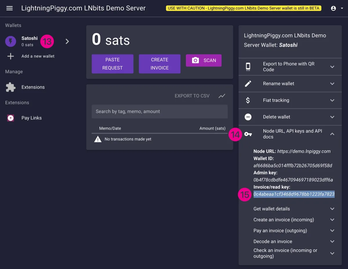Click the Satoshi wallet lightning bolt icon
348x269 pixels.
tap(11, 41)
